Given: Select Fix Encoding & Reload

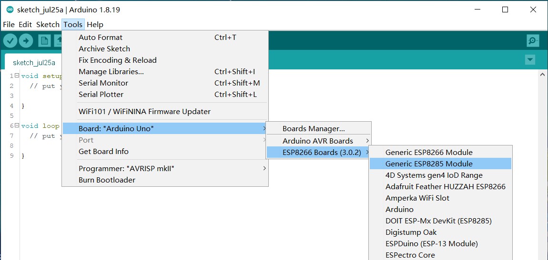Looking at the screenshot, I should tap(165, 60).
